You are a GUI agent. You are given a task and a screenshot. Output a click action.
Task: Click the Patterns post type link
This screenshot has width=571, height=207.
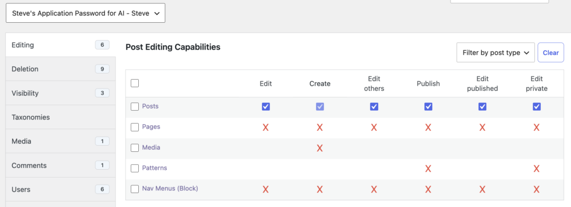pos(154,168)
